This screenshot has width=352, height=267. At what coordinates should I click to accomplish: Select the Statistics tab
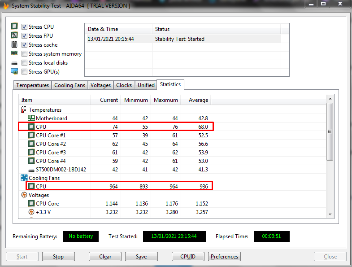pyautogui.click(x=170, y=84)
